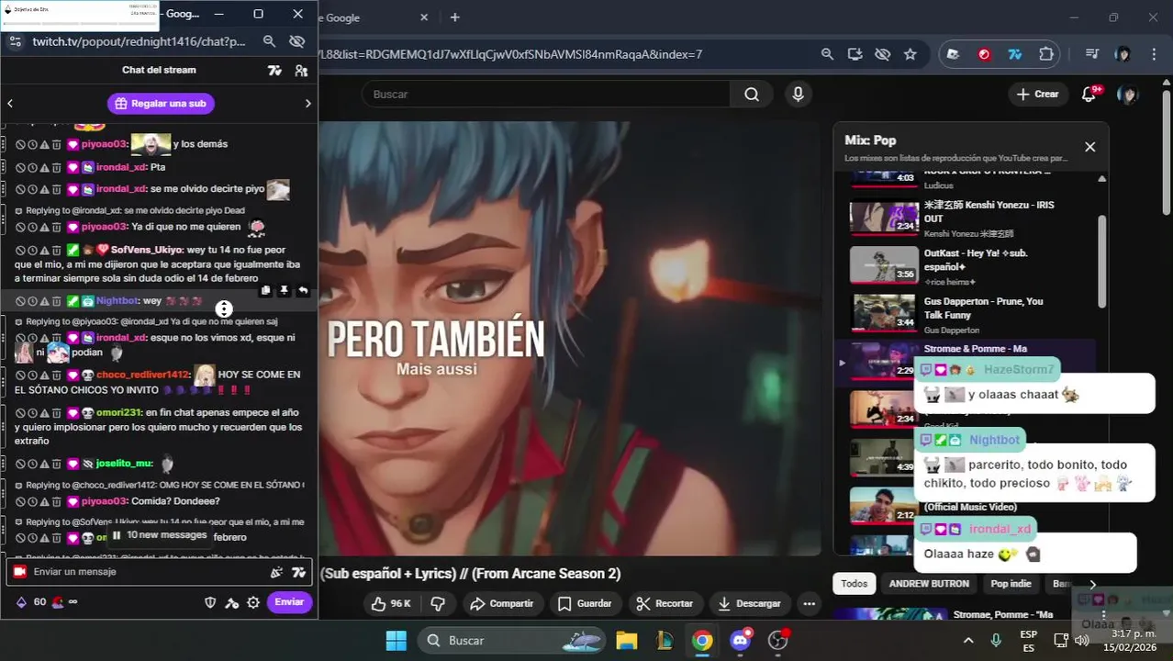1173x661 pixels.
Task: Open Discord from the taskbar
Action: point(741,641)
